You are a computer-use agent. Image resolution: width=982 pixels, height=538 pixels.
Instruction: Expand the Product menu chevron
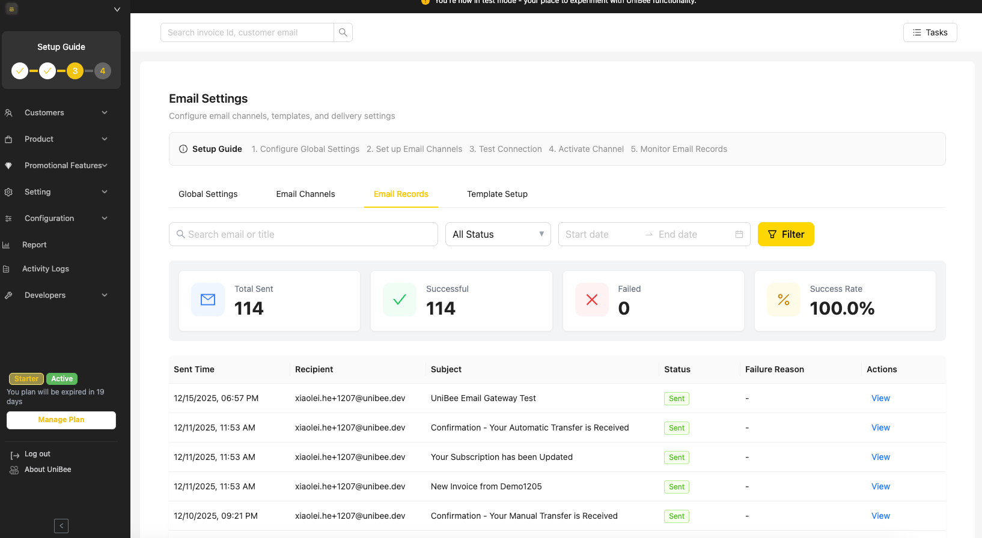tap(105, 139)
